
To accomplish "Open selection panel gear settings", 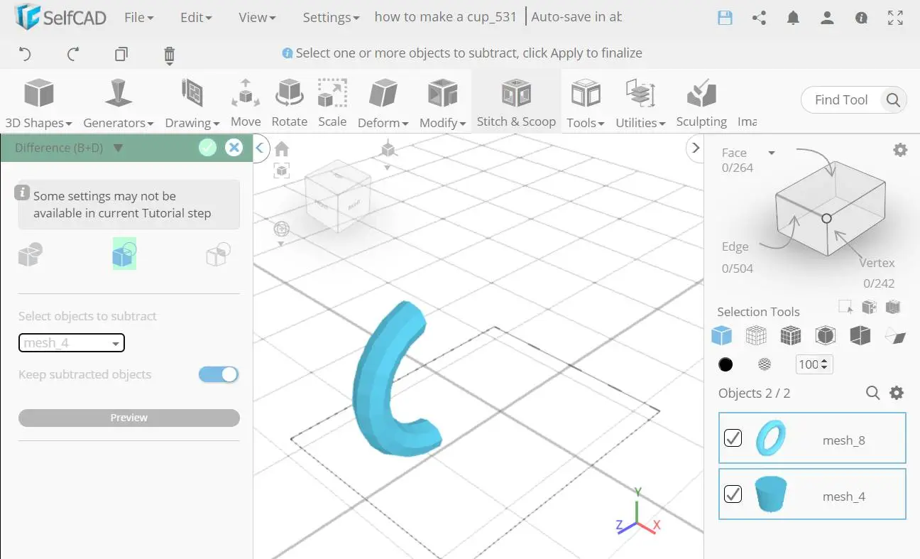I will 900,150.
